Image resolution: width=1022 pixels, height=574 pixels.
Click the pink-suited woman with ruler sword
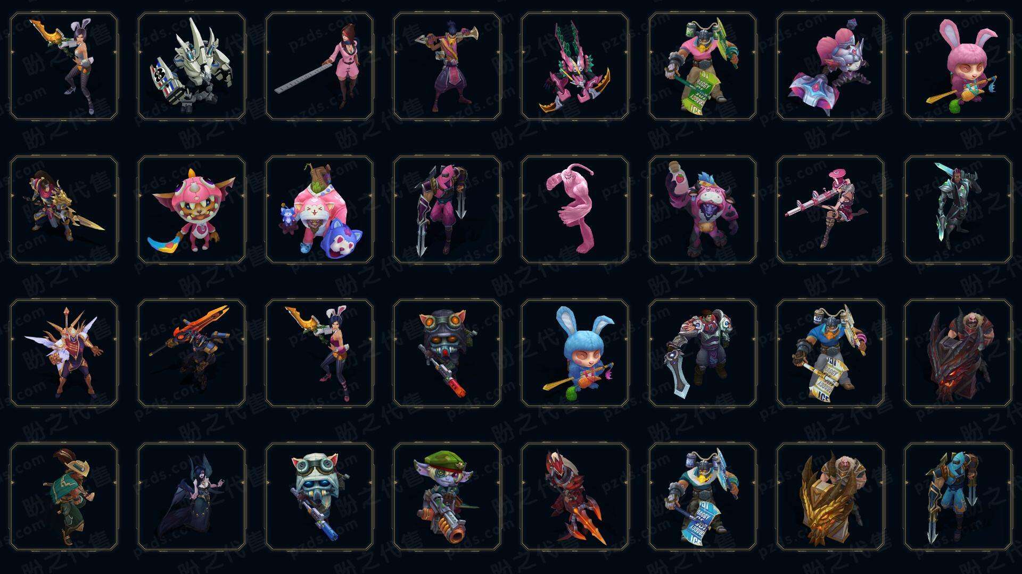click(x=319, y=66)
